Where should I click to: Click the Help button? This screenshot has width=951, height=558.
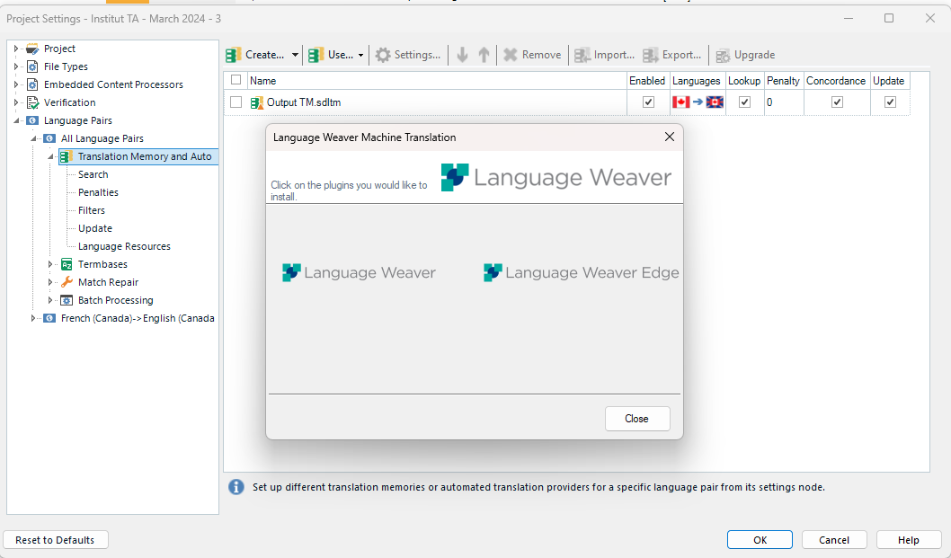coord(909,540)
